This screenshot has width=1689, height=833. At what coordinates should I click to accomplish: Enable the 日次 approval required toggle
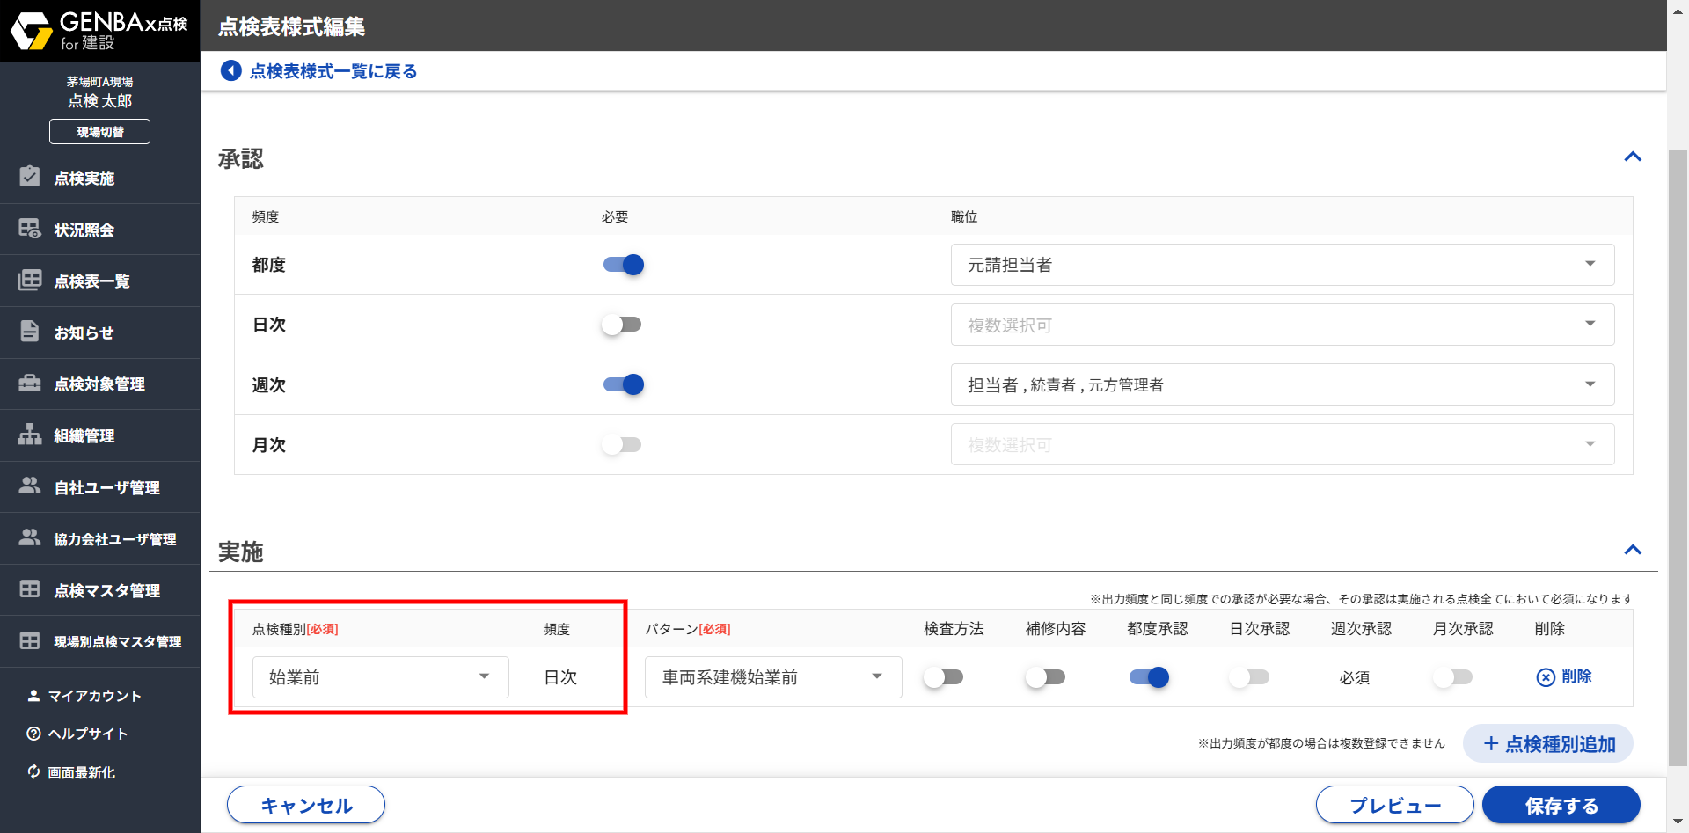click(x=621, y=325)
